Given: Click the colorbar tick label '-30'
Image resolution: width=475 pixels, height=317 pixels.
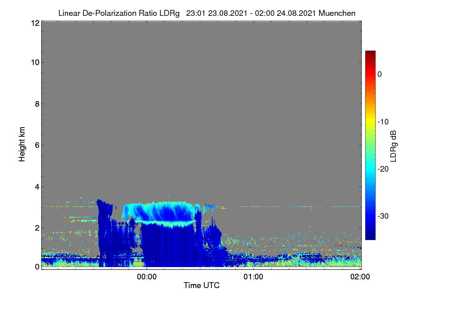Looking at the screenshot, I should point(382,216).
